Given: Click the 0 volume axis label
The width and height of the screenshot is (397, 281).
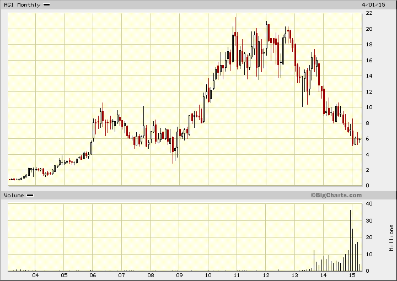Looking at the screenshot, I should coord(368,271).
